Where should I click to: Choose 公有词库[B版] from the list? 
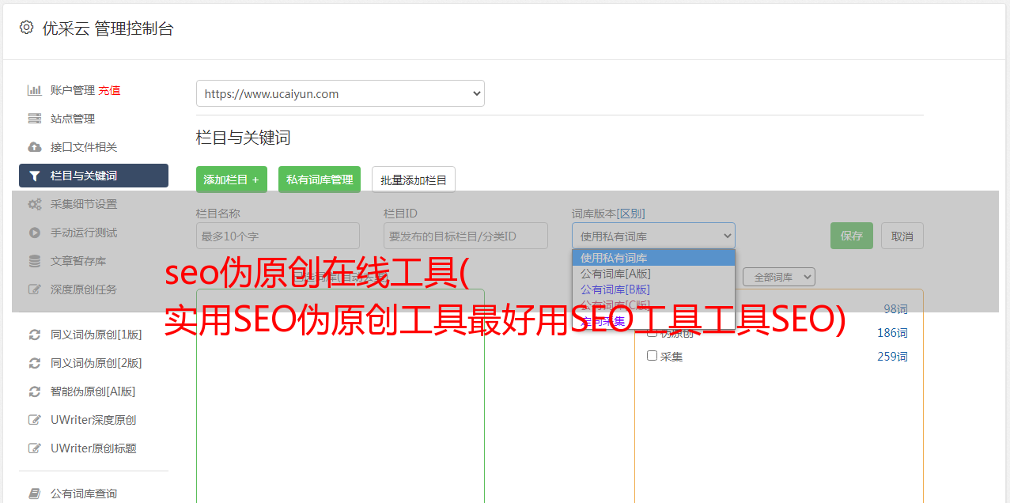[x=653, y=289]
